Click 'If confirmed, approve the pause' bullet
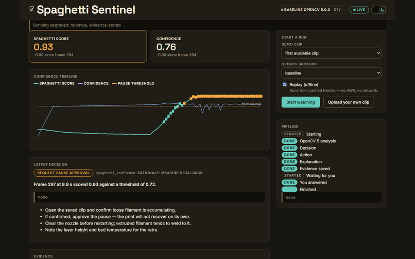Image resolution: width=415 pixels, height=259 pixels. [x=117, y=217]
